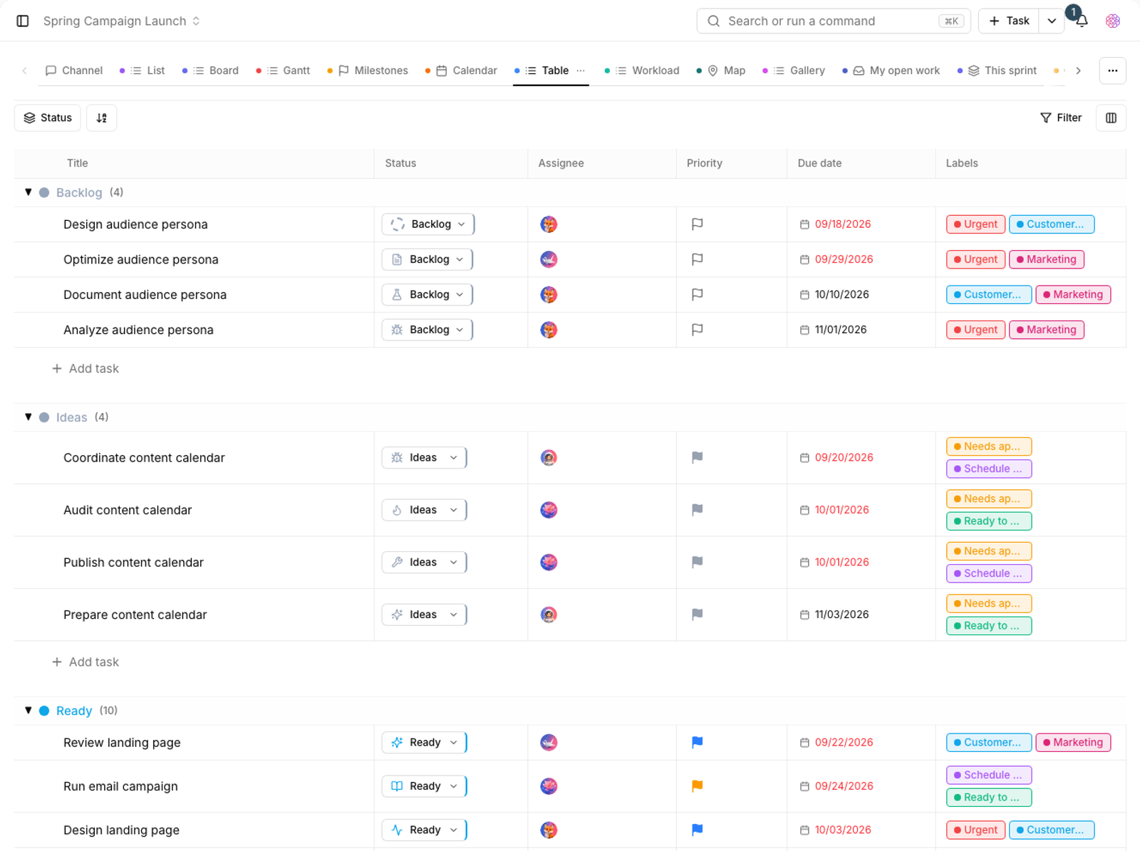
Task: Click the Priority column header
Action: pos(705,163)
